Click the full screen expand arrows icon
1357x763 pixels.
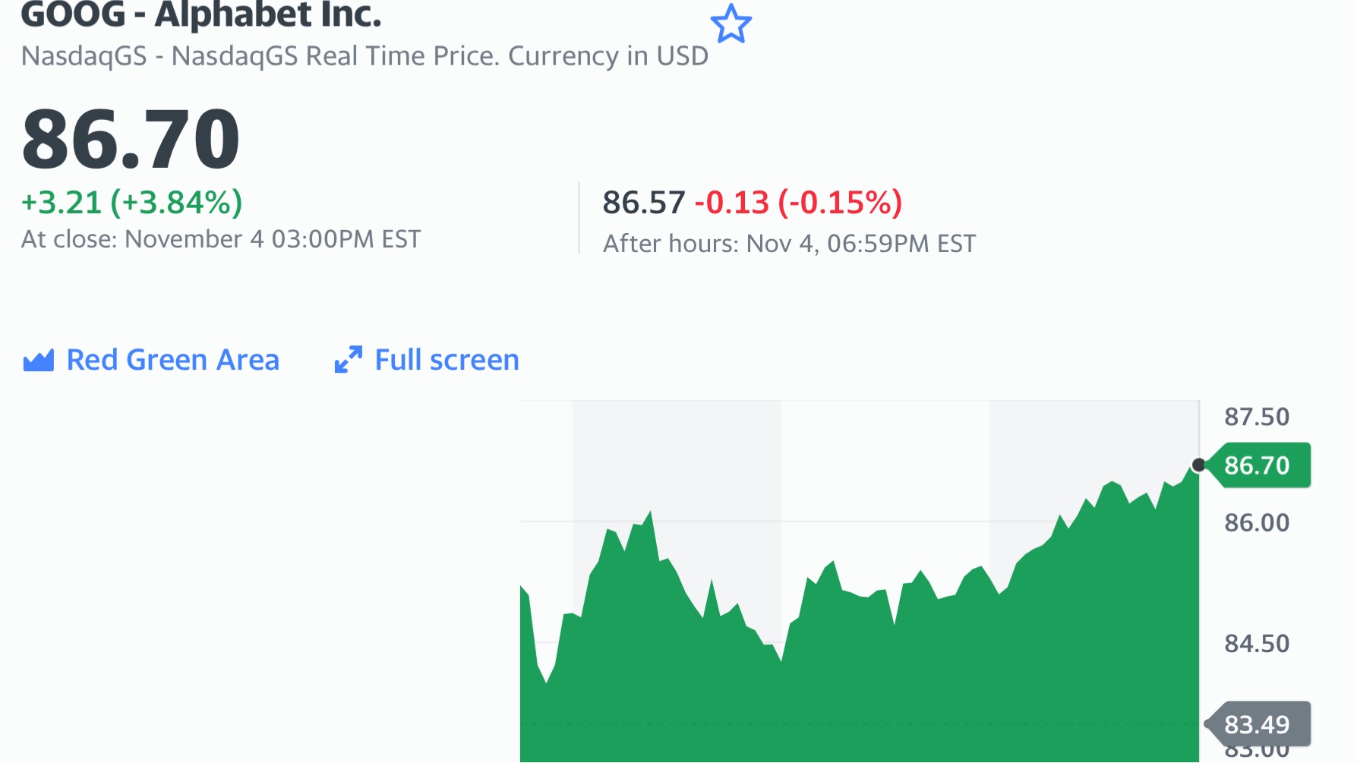(348, 360)
